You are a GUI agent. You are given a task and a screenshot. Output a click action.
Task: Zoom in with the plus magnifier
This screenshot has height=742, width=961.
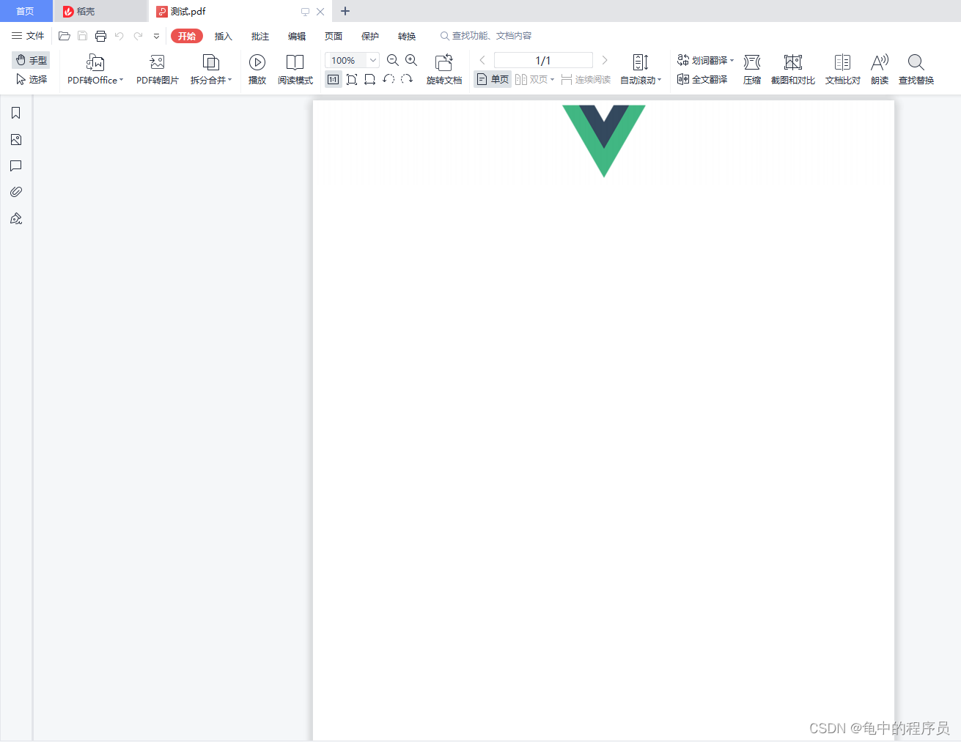tap(411, 60)
